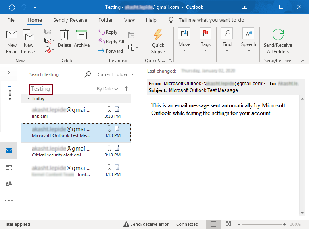Image resolution: width=309 pixels, height=229 pixels.
Task: Open the View ribbon tab
Action: click(129, 20)
